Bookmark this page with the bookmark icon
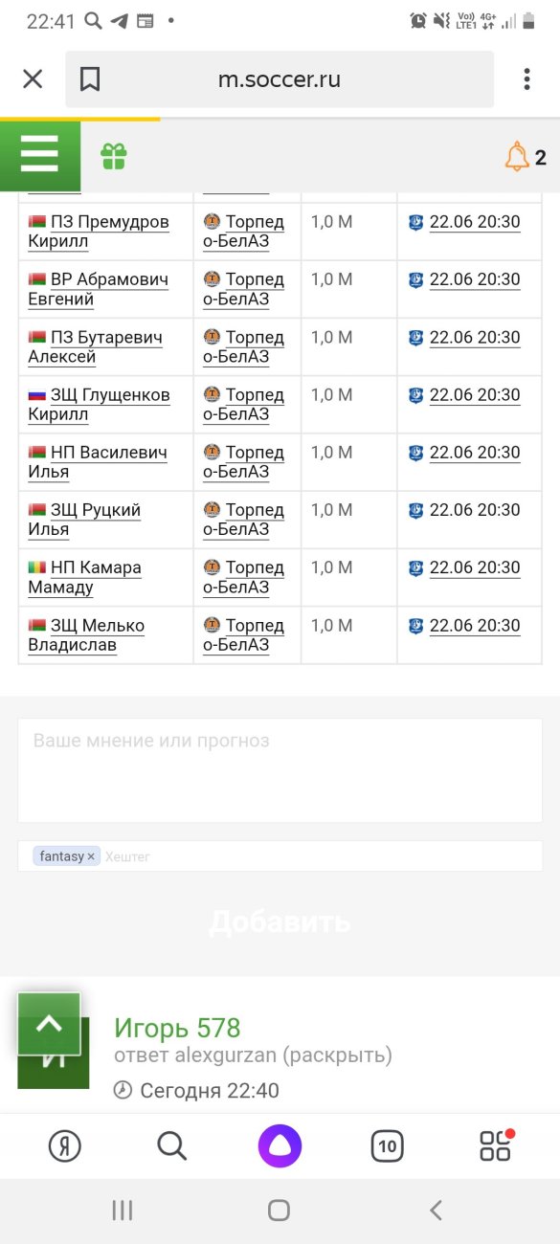The image size is (560, 1244). [89, 79]
